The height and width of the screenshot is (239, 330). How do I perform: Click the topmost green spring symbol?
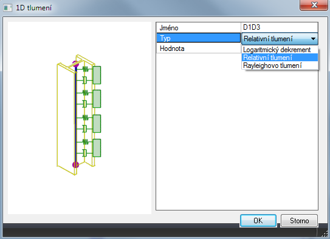(x=85, y=69)
